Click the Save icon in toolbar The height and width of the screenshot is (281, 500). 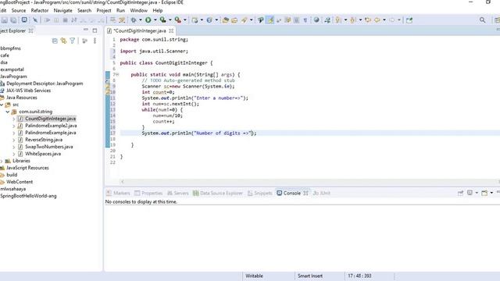coord(5,20)
